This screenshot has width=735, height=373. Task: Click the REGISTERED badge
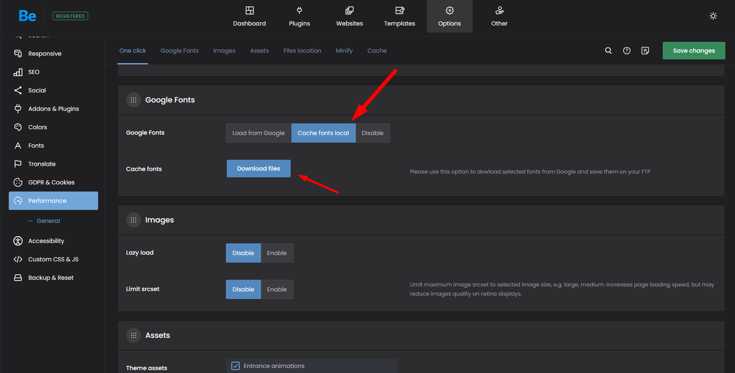click(x=70, y=16)
